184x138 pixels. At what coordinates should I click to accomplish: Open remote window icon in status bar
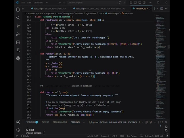(x=17, y=136)
